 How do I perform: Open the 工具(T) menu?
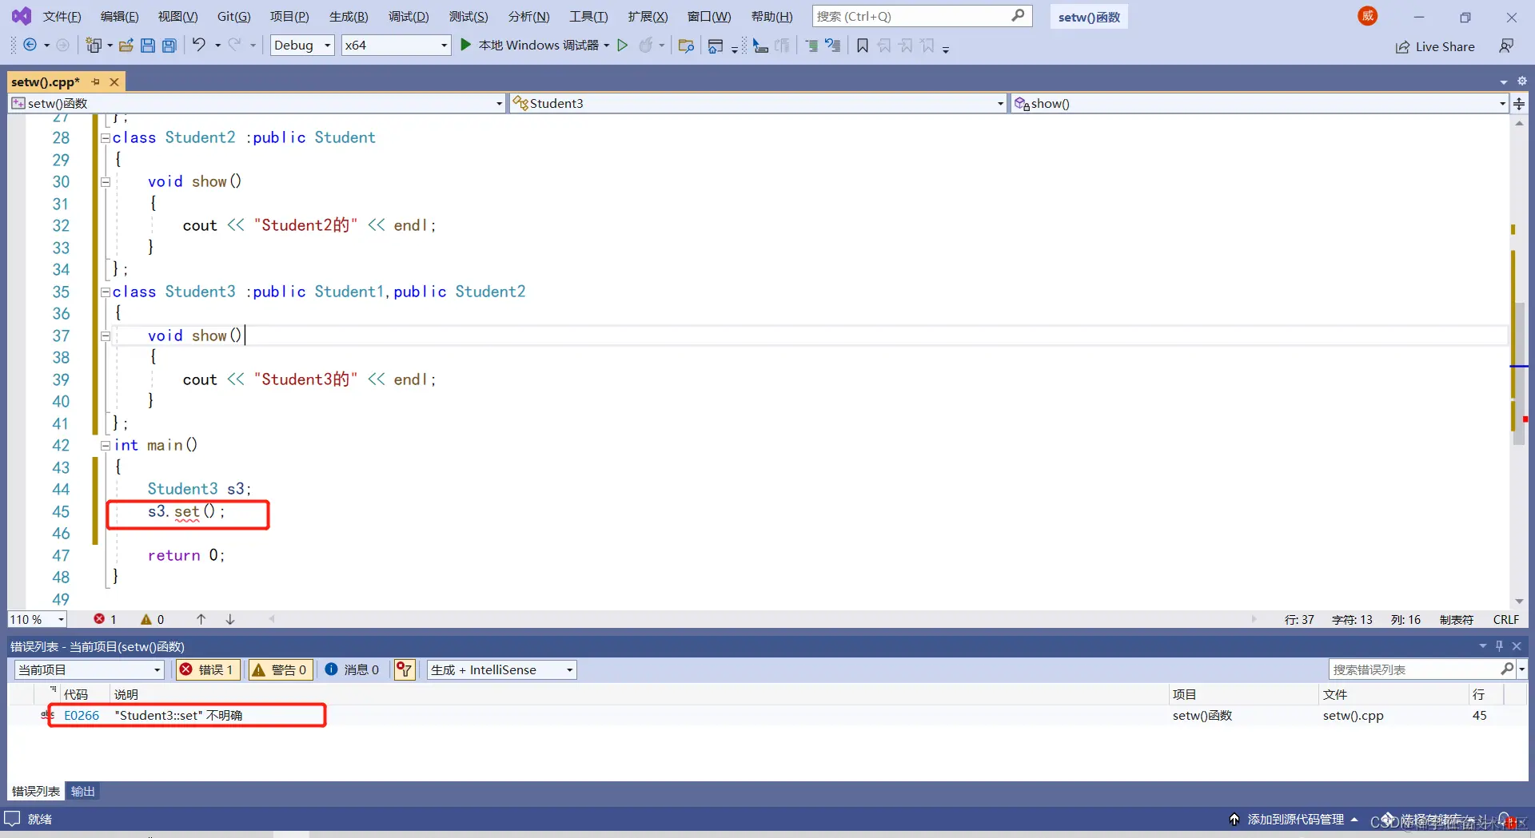(588, 16)
